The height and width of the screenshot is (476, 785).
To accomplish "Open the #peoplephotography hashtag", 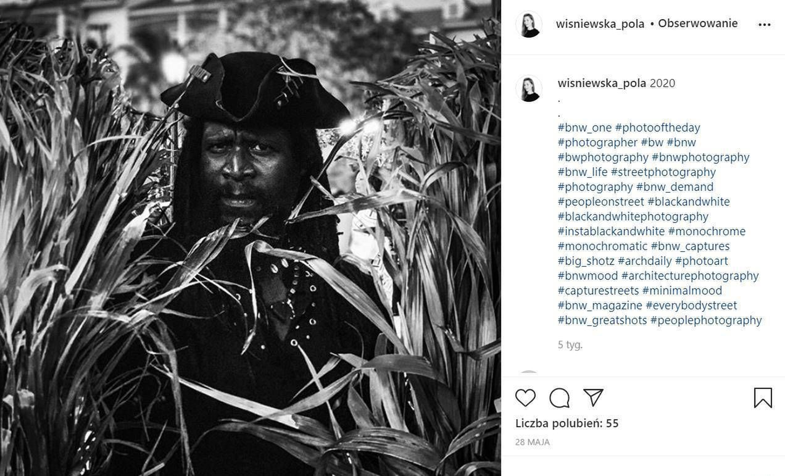I will (x=706, y=320).
